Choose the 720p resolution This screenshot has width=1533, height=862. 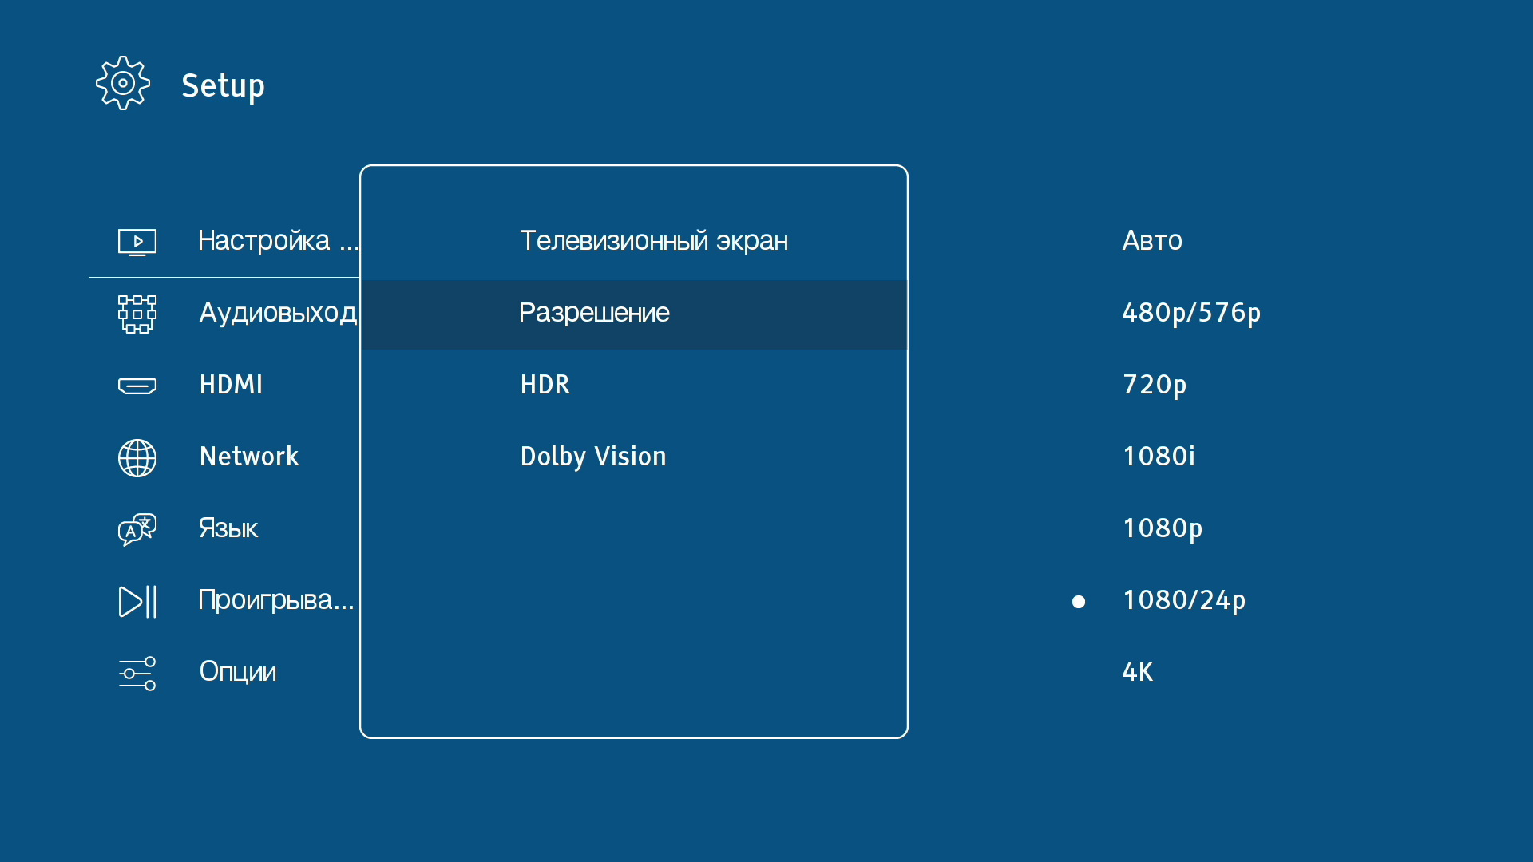point(1154,385)
